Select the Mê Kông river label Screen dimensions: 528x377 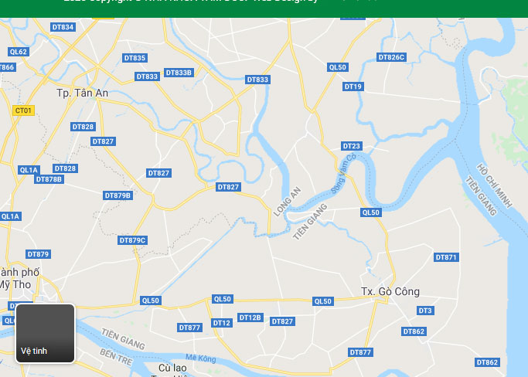click(201, 358)
